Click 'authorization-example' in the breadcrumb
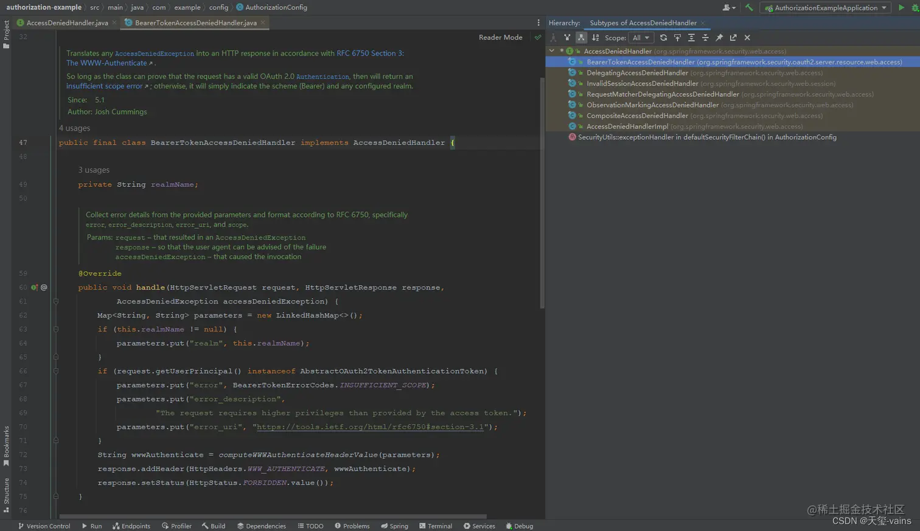Viewport: 920px width, 531px height. pyautogui.click(x=44, y=7)
